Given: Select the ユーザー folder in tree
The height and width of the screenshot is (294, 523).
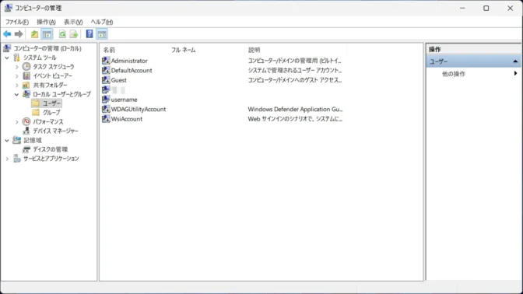Looking at the screenshot, I should 51,103.
